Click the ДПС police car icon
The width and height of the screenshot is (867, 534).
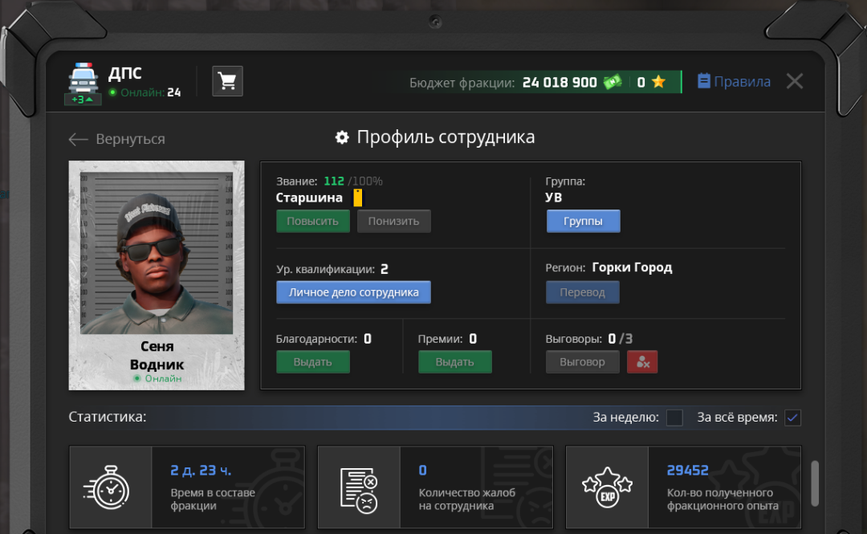(x=83, y=77)
